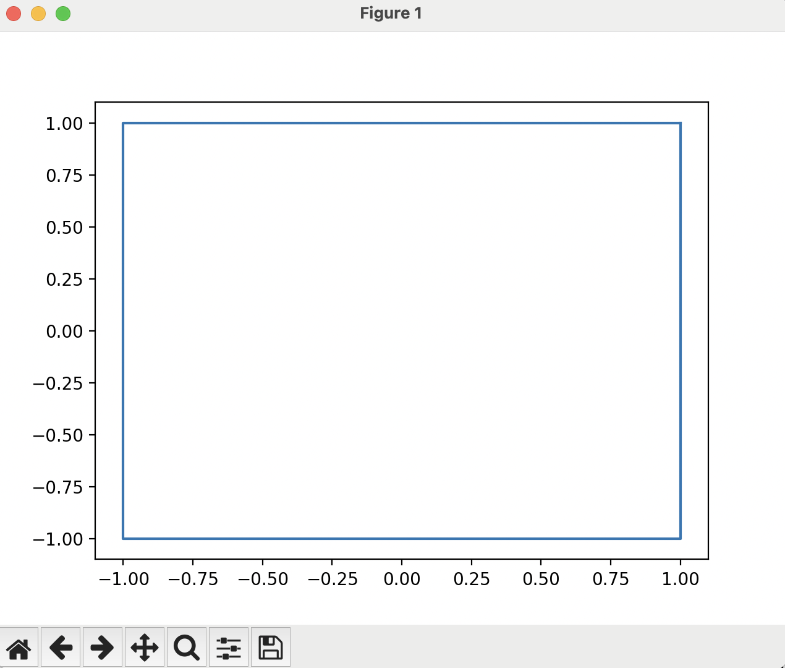Click the Figure 1 title text
This screenshot has width=785, height=668.
tap(391, 13)
